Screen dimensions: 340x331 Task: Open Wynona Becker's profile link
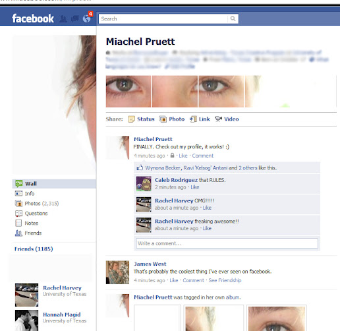coord(163,168)
